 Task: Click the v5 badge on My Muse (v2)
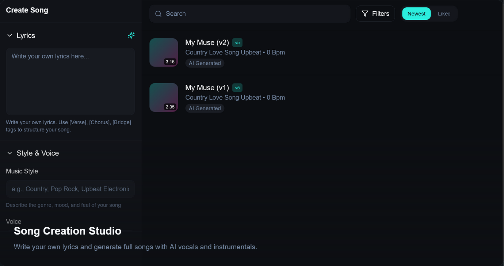tap(237, 43)
